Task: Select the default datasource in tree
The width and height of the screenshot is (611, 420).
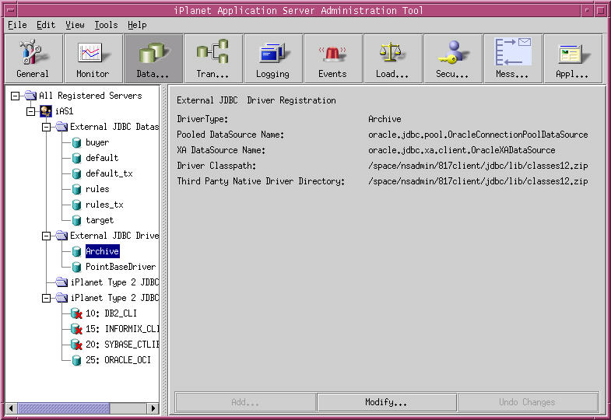Action: pyautogui.click(x=102, y=158)
